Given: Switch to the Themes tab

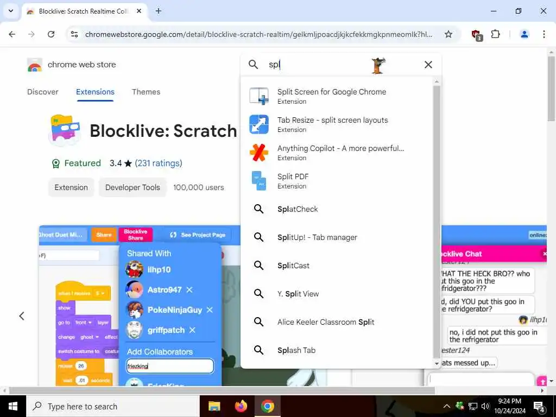Looking at the screenshot, I should (146, 92).
